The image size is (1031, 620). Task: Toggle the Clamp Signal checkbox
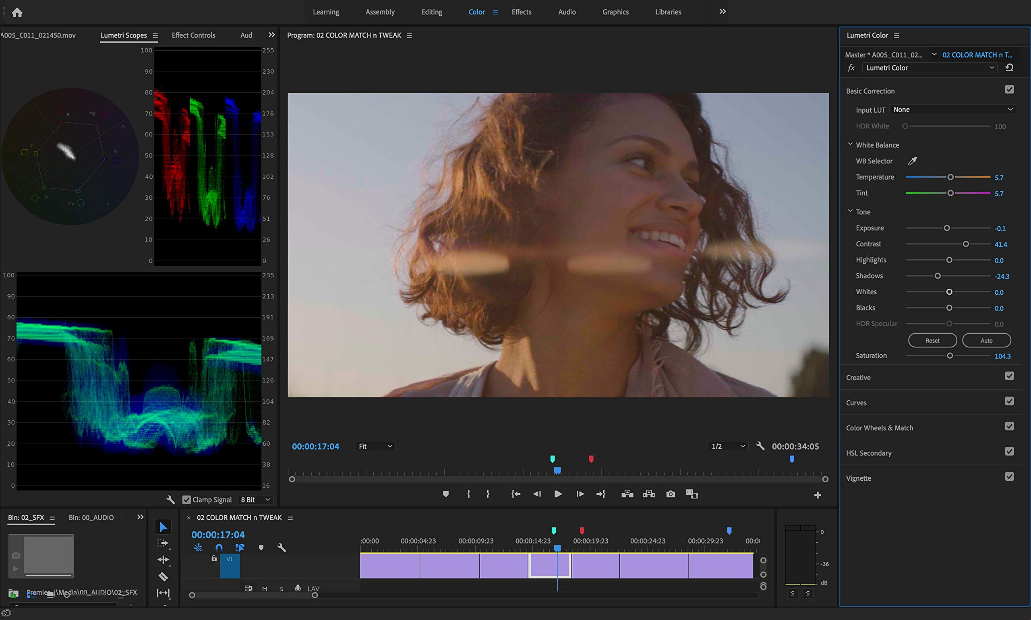[186, 499]
